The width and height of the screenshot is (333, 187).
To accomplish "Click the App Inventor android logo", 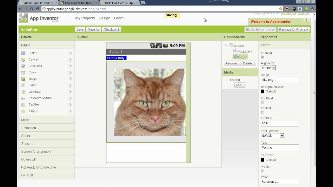I will (23, 18).
